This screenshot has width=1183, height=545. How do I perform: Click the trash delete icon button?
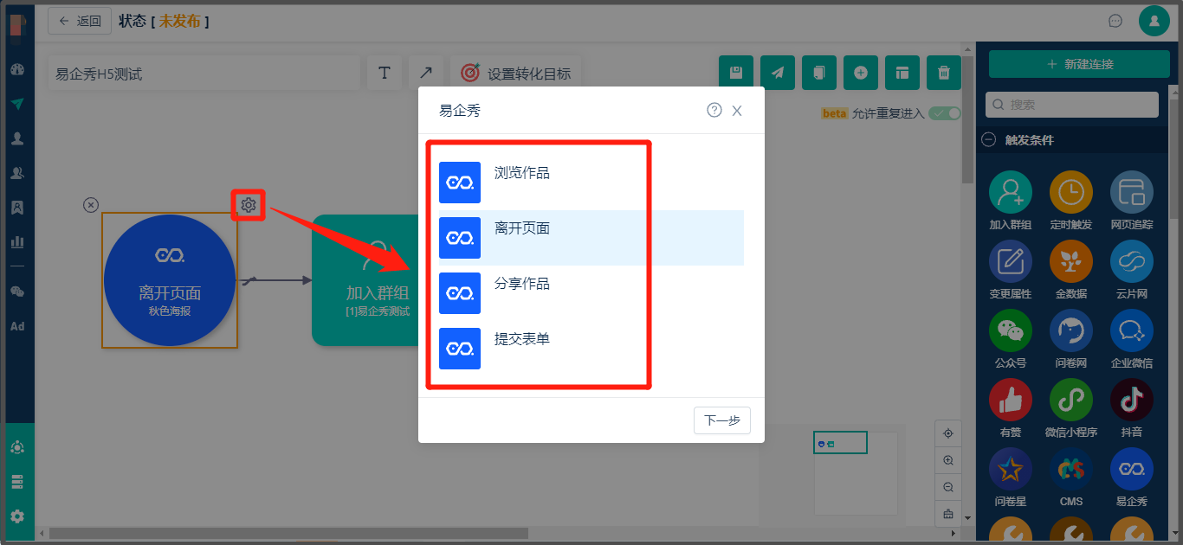[x=944, y=73]
